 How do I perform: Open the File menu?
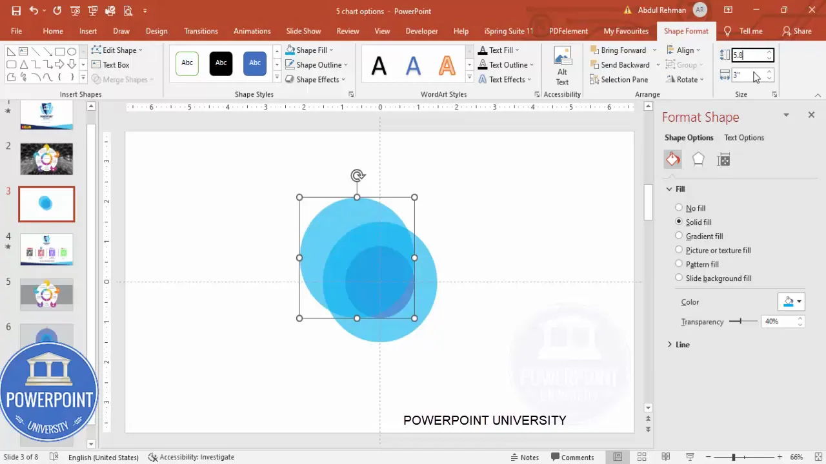[x=16, y=31]
